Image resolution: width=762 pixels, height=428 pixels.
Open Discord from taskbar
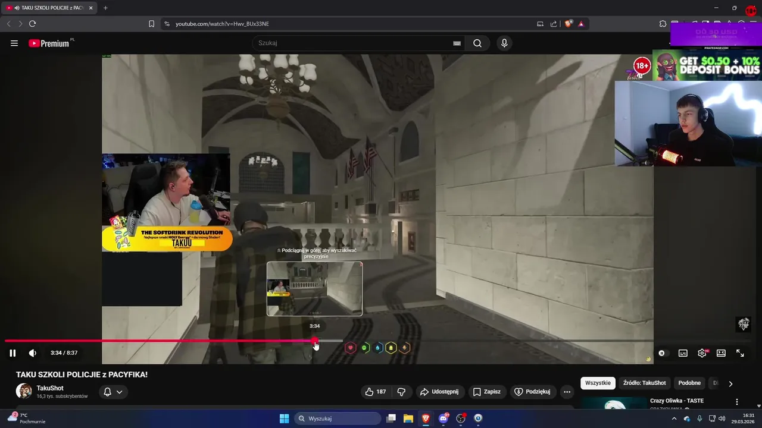point(444,418)
